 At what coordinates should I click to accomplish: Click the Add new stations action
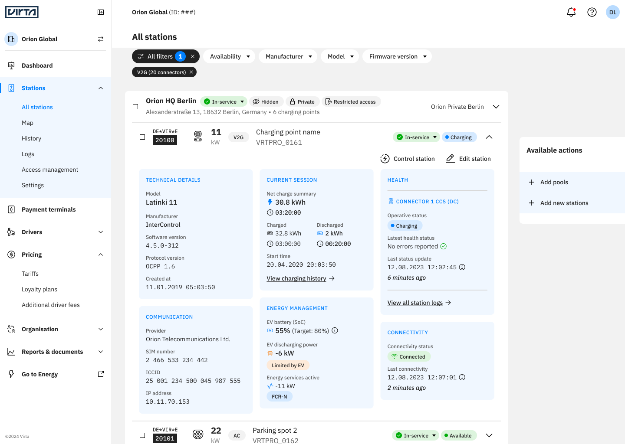click(572, 203)
